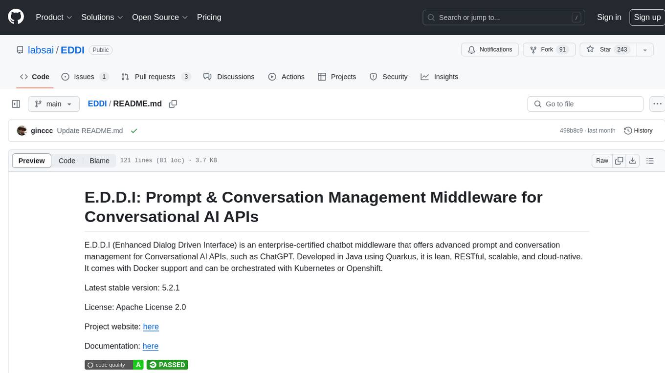
Task: Open the Update README.md commit message
Action: click(90, 131)
